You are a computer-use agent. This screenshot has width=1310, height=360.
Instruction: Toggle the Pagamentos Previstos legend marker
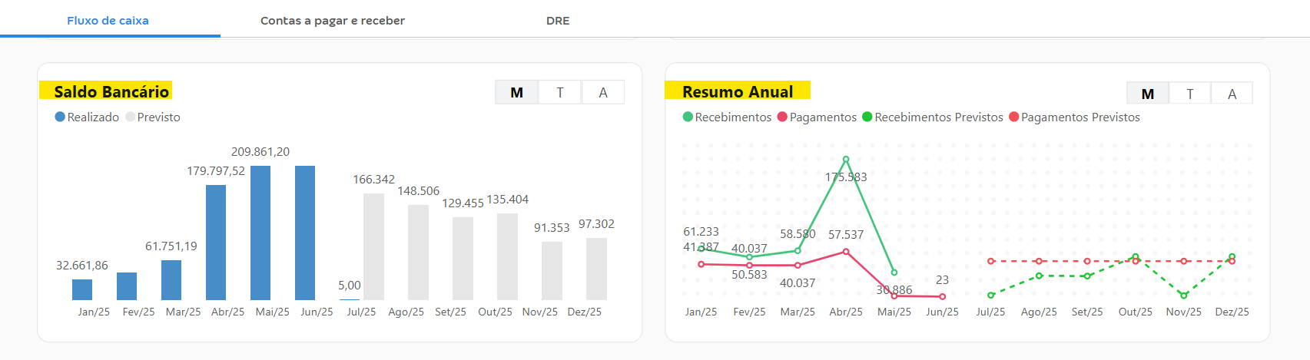click(x=1013, y=117)
